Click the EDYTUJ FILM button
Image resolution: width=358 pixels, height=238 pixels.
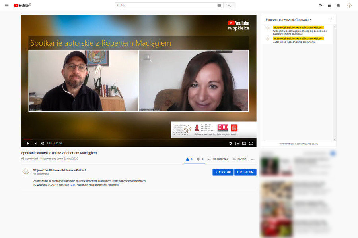point(245,172)
